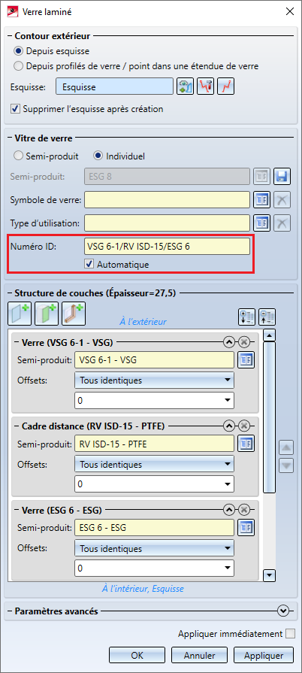Click the add glass pane layer icon
The image size is (302, 673).
tap(20, 314)
